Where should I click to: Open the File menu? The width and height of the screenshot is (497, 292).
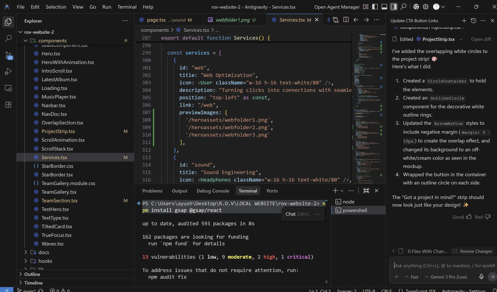pos(21,7)
